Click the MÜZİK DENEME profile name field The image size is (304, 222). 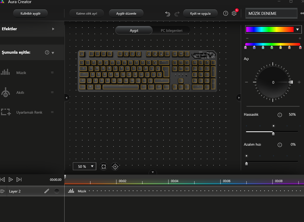tap(271, 13)
